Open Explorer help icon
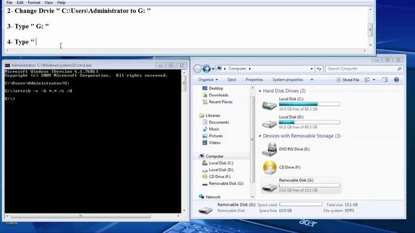 click(396, 80)
